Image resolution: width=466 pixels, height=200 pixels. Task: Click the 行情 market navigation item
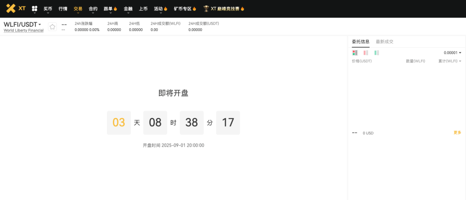coord(63,9)
